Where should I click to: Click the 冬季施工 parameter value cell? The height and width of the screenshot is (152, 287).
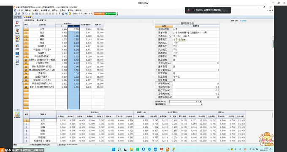point(196,36)
